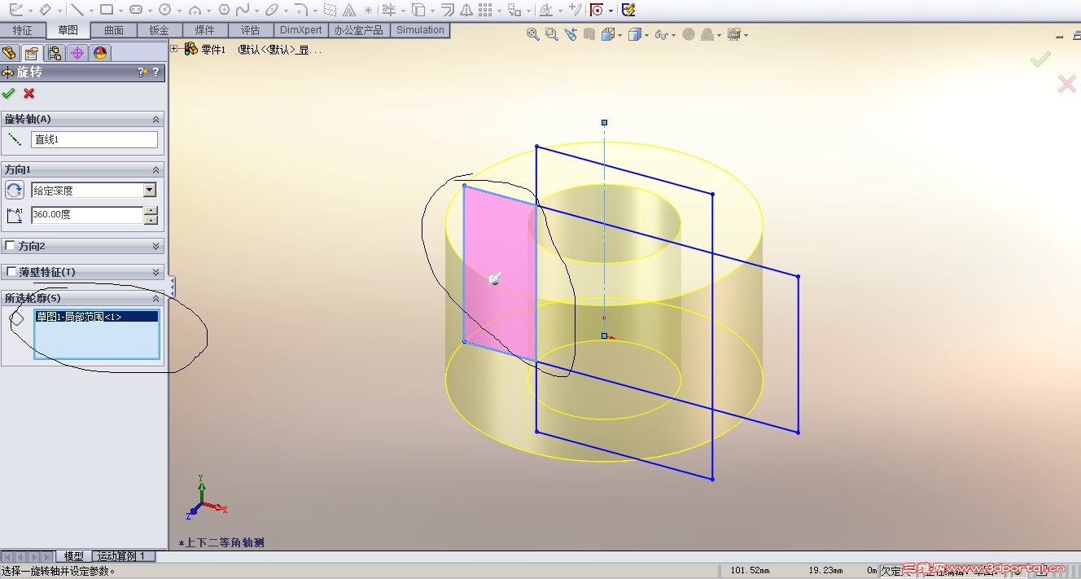Viewport: 1081px width, 579px height.
Task: Open the DimXpertManager tab icon
Action: (x=77, y=53)
